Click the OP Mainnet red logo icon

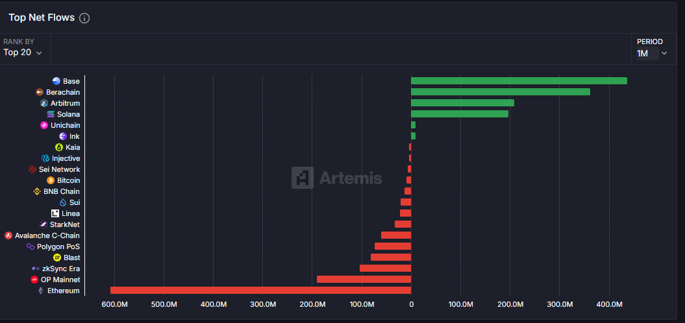(x=34, y=280)
